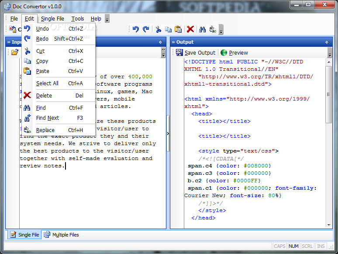Open the File menu
The height and width of the screenshot is (254, 338).
click(14, 19)
